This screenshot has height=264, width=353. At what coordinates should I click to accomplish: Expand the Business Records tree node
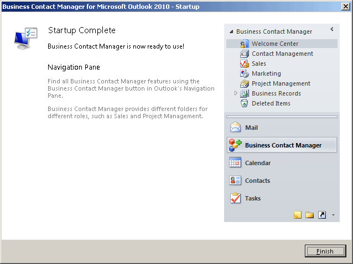tap(236, 93)
